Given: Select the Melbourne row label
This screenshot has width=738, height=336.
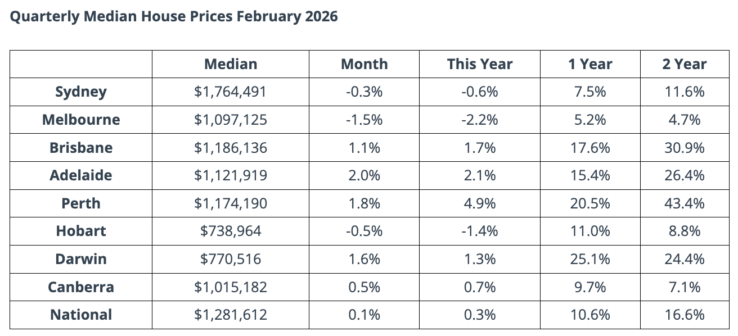Looking at the screenshot, I should pos(81,120).
